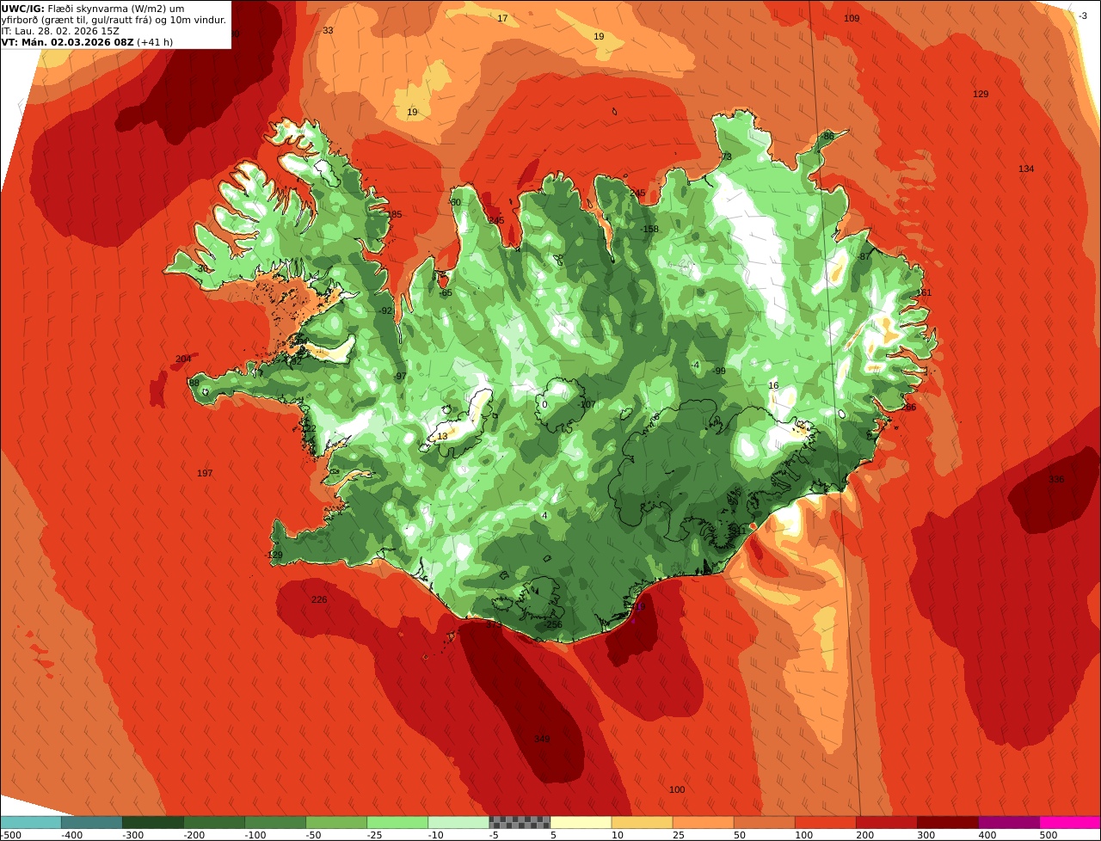Viewport: 1101px width, 841px height.
Task: Click the '-500' legend scale label
Action: [x=11, y=834]
